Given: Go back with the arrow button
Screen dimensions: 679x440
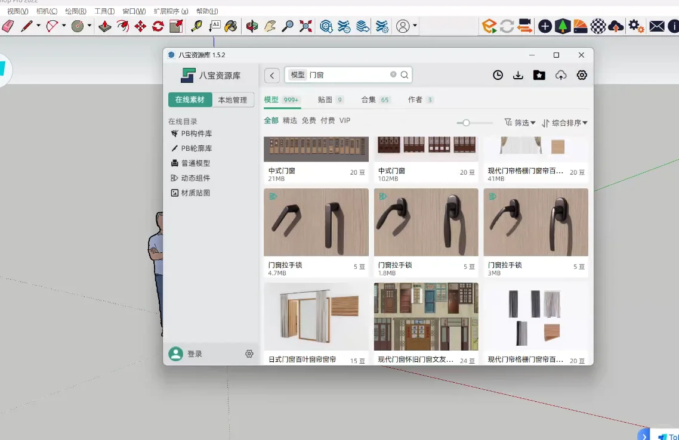Looking at the screenshot, I should coord(272,75).
